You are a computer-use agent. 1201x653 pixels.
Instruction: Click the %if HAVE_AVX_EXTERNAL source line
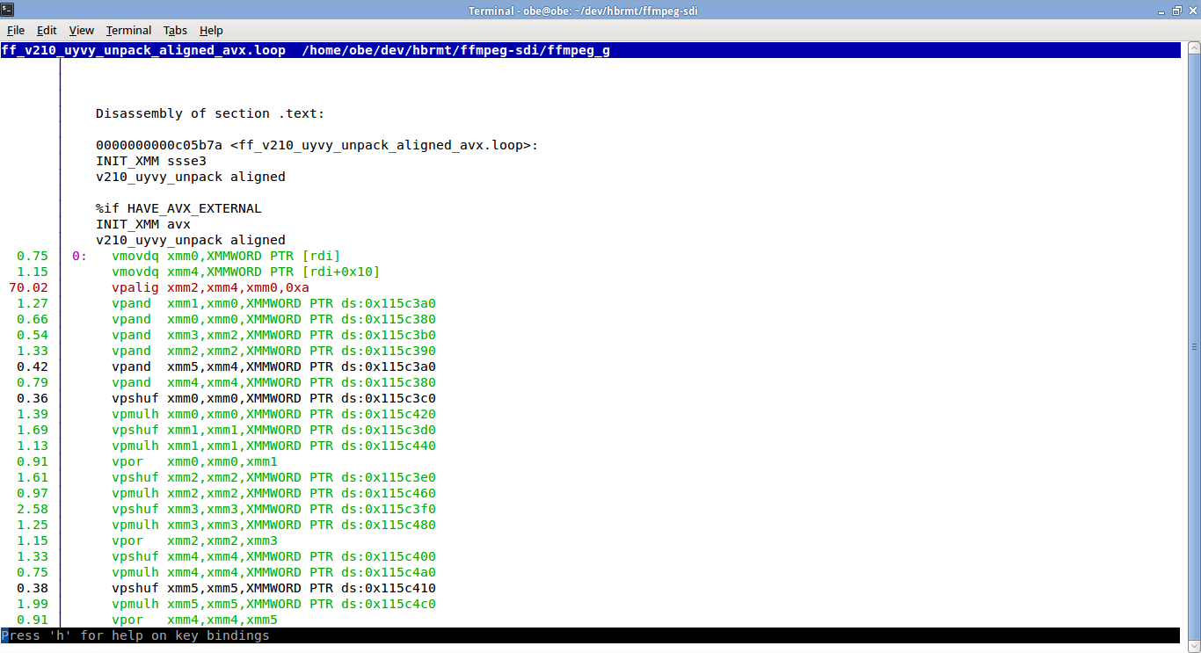pos(178,208)
